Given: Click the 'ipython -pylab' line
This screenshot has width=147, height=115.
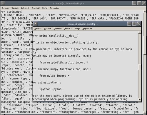Looking at the screenshot, I should (50, 89).
